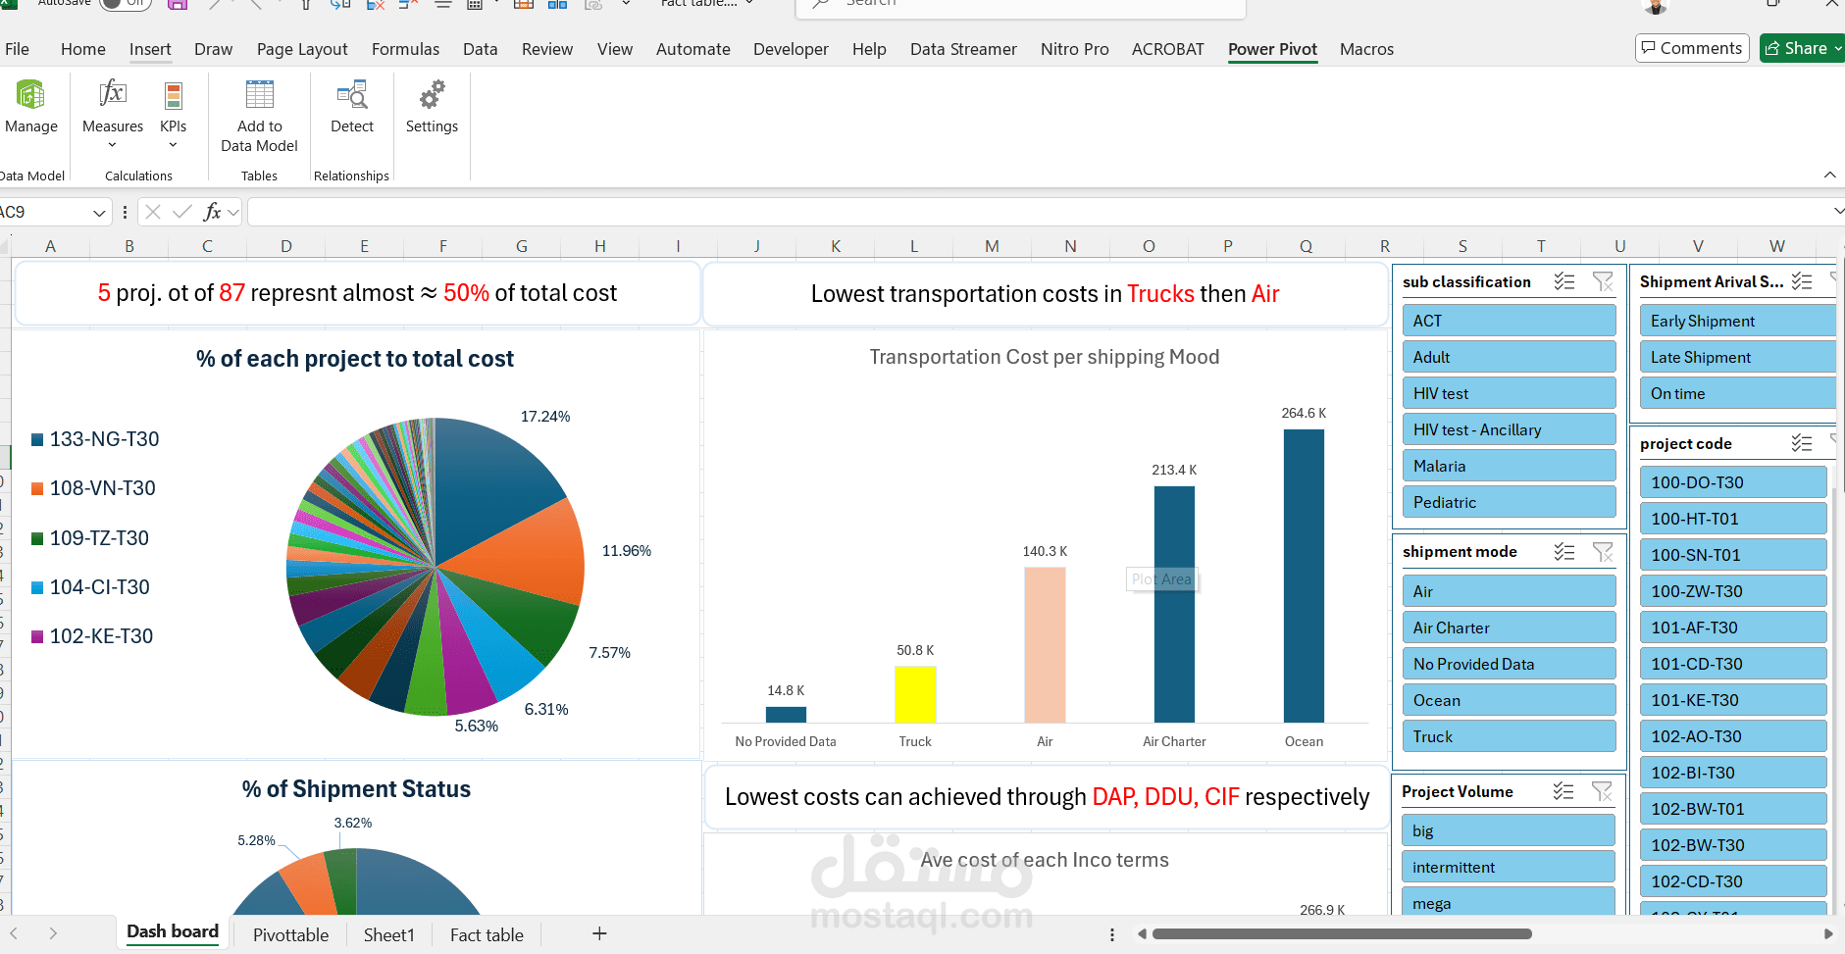
Task: Click the 102-KE-T30 purple legend swatch
Action: pyautogui.click(x=37, y=636)
